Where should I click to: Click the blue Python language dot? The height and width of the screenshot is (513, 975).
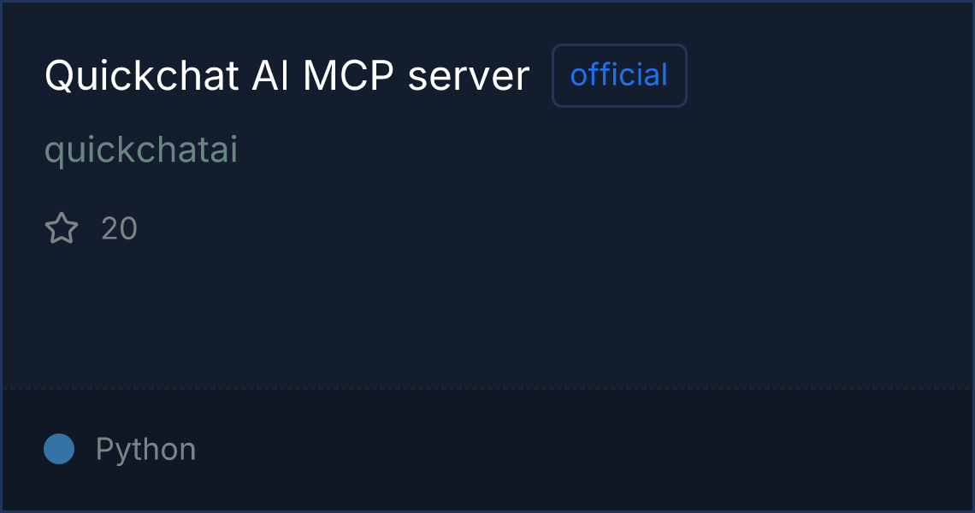[59, 449]
